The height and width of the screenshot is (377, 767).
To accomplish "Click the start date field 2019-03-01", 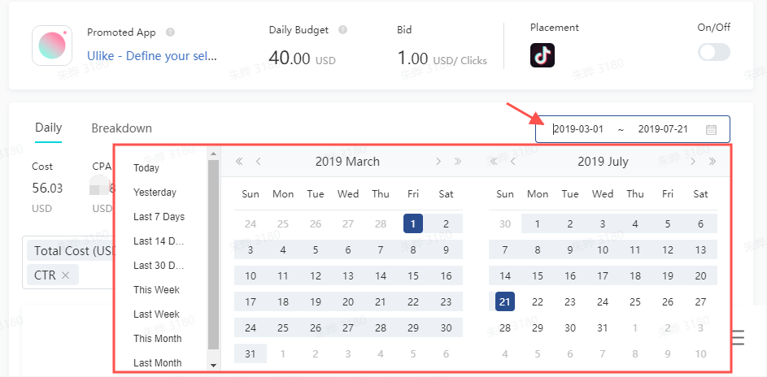I will [578, 129].
